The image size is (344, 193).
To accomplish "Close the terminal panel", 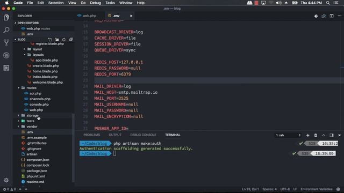I will point(339,135).
